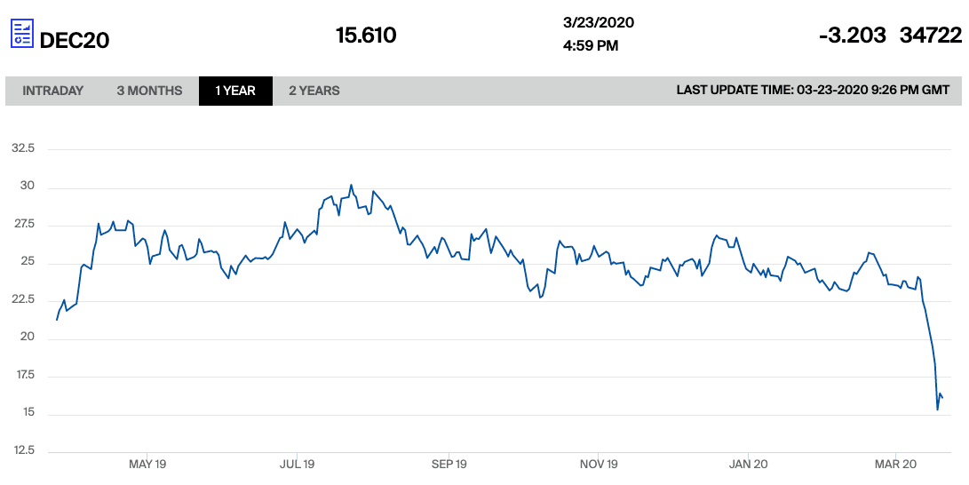Click the volume figure 34722
The image size is (969, 485).
[931, 36]
